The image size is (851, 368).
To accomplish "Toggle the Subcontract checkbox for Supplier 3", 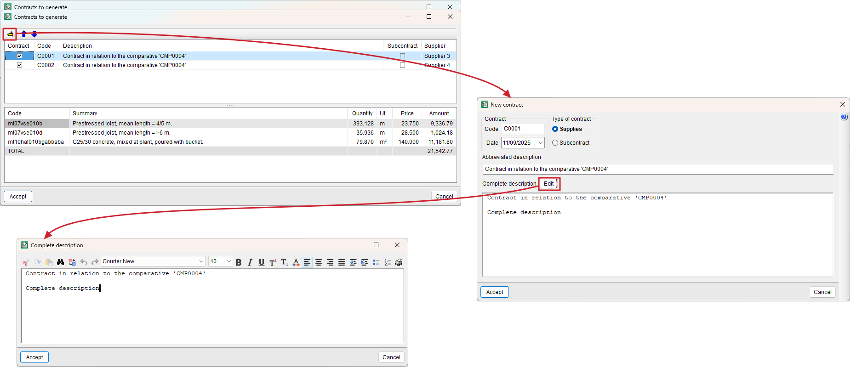I will pos(402,56).
